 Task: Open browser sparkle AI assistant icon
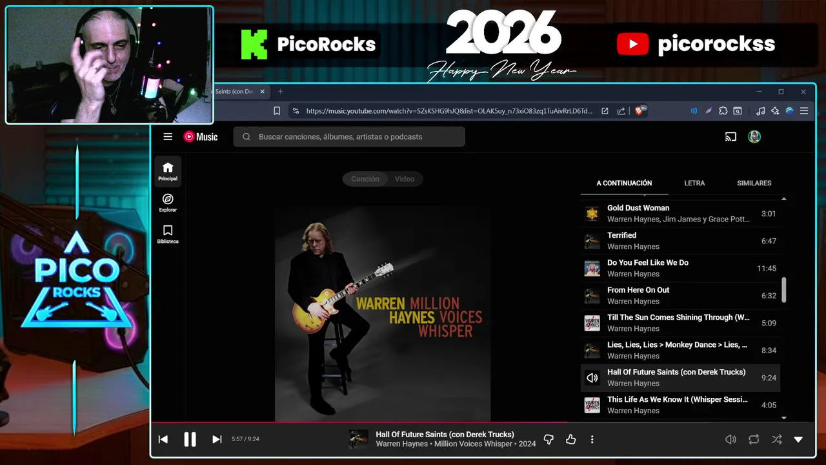point(775,111)
